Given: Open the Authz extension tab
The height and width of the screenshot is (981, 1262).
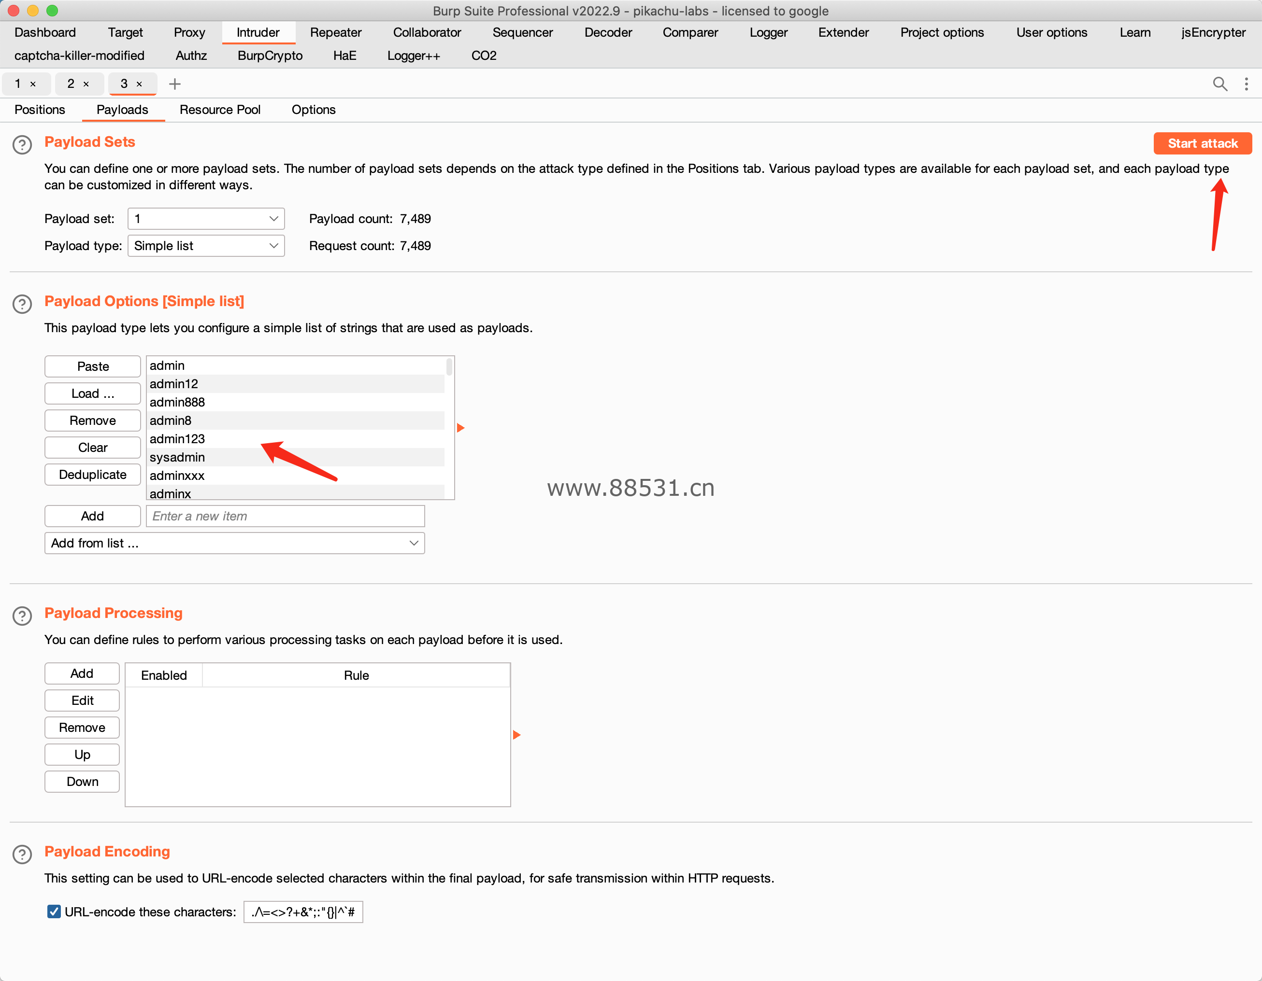Looking at the screenshot, I should (191, 56).
